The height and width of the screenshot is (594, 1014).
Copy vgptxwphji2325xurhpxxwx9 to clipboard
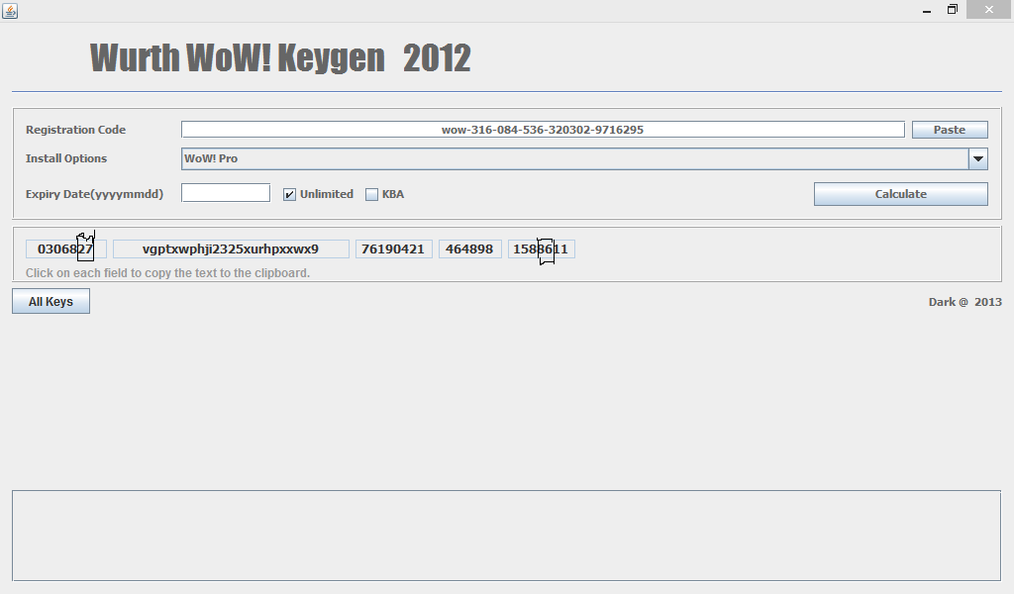(x=231, y=248)
